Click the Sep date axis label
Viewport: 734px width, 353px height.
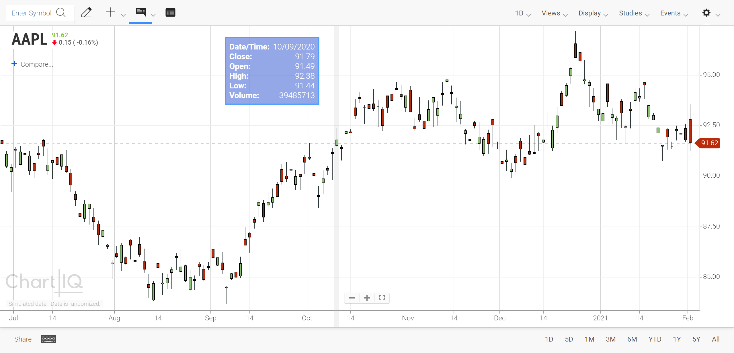click(210, 318)
